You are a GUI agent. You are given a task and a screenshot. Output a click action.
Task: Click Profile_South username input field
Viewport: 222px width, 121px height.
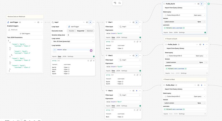click(186, 69)
